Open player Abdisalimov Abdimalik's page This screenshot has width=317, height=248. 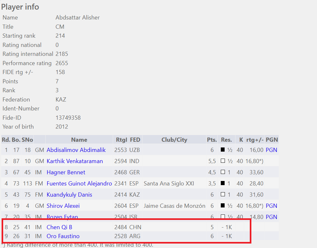click(x=76, y=150)
